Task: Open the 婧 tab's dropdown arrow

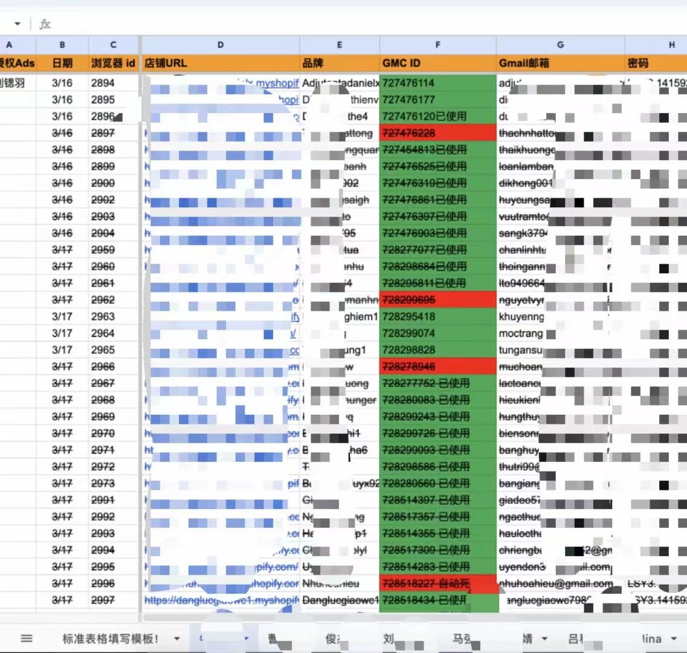Action: point(544,638)
